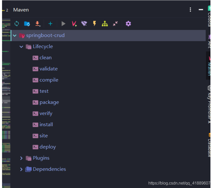Select the Plugins folder label
The width and height of the screenshot is (213, 188).
[41, 158]
